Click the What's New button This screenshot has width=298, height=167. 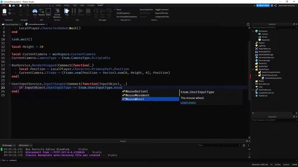tap(263, 6)
